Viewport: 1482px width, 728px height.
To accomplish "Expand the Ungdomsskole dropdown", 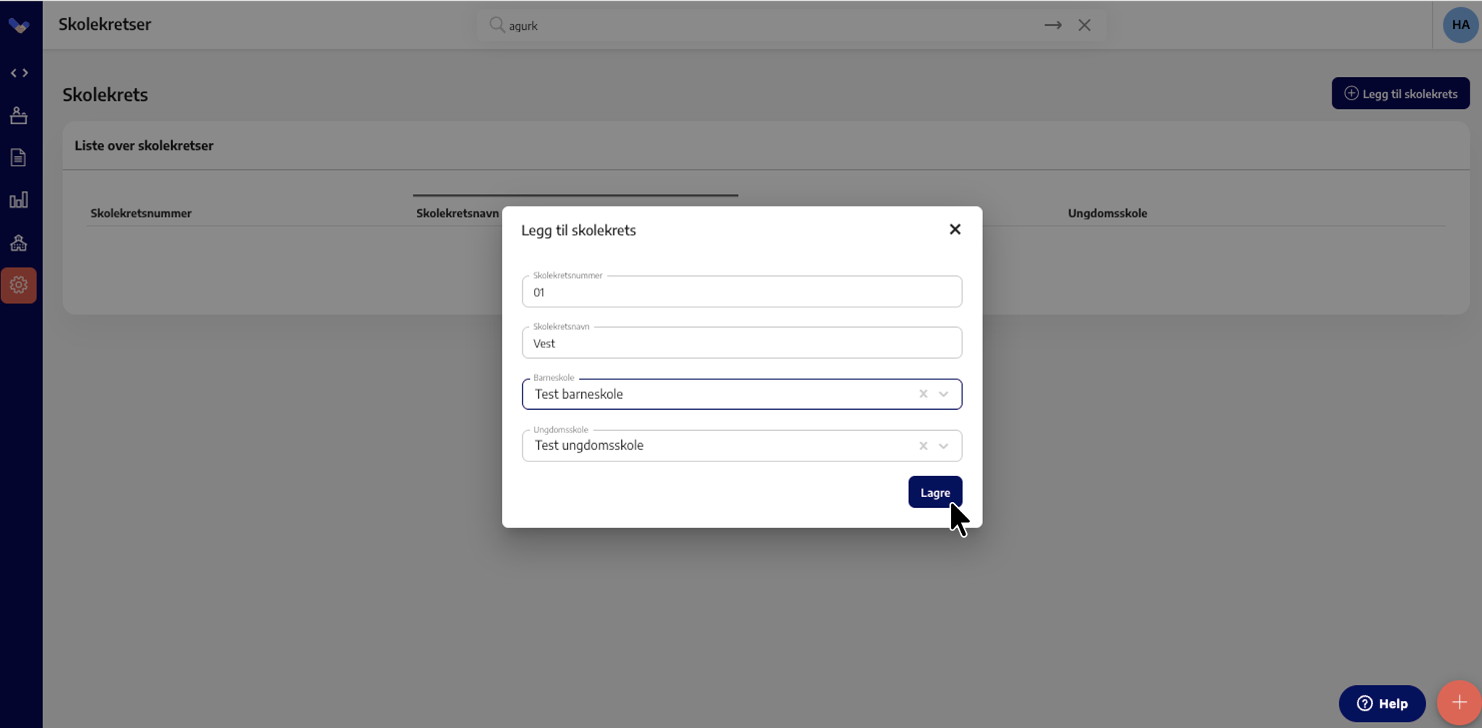I will click(x=944, y=445).
